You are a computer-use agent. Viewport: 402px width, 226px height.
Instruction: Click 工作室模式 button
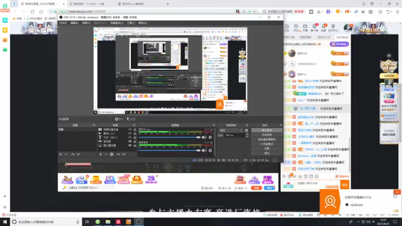pos(267,144)
